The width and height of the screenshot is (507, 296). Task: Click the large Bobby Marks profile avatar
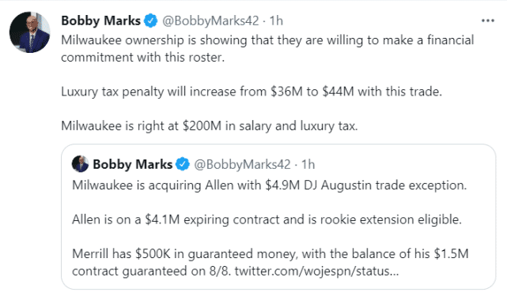(x=30, y=32)
